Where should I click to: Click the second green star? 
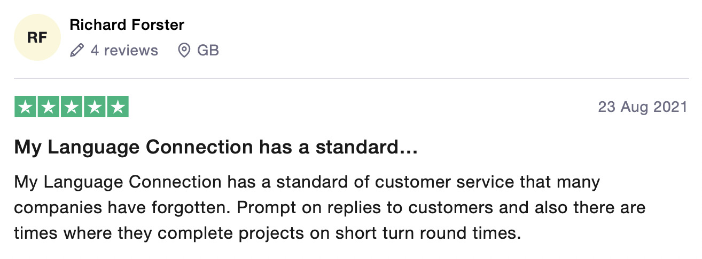[48, 107]
